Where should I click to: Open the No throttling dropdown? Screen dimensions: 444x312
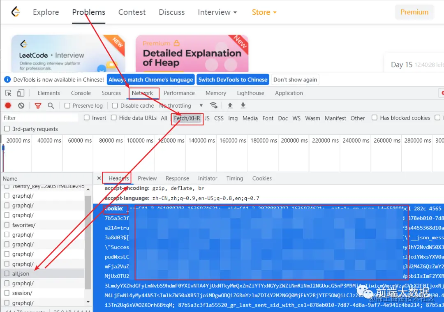[x=181, y=106]
